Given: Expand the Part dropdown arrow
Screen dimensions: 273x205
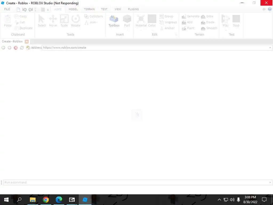Looking at the screenshot, I should [127, 30].
